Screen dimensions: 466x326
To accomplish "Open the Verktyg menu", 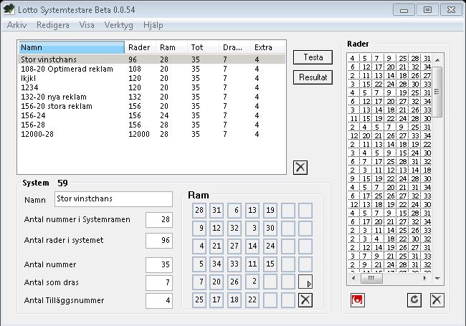I will pos(119,24).
